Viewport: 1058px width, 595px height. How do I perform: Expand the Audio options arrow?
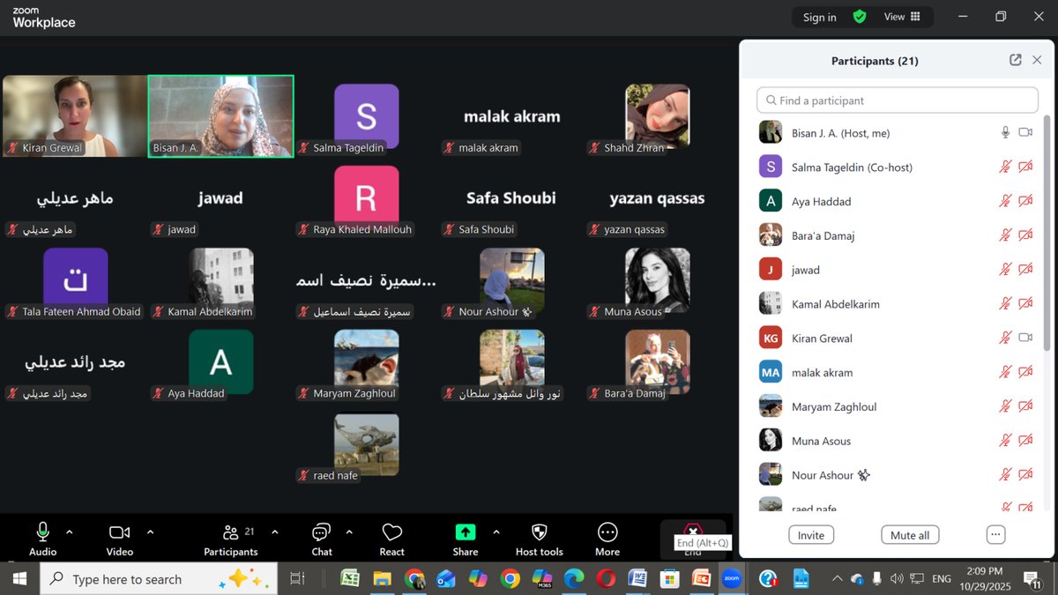70,532
